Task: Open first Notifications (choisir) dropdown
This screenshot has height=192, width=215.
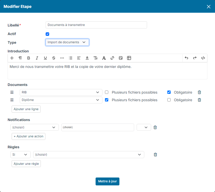Action: 34,127
